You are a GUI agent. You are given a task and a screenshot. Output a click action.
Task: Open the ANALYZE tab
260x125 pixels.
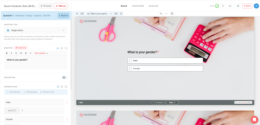(x=153, y=6)
